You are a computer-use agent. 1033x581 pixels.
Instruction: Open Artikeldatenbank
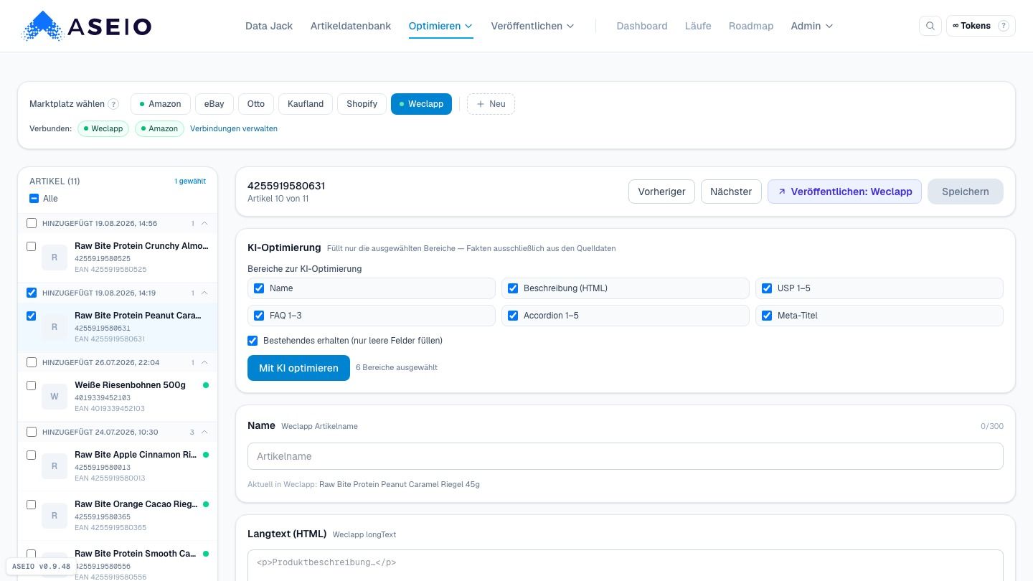(x=351, y=26)
